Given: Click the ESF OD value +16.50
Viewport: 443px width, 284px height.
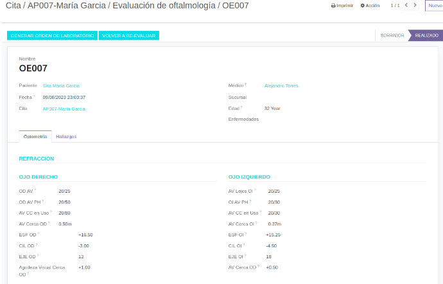Looking at the screenshot, I should click(85, 235).
